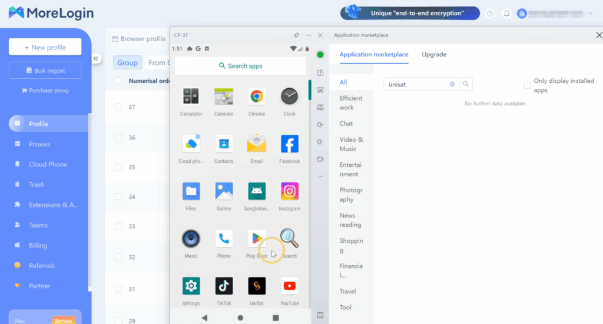603x324 pixels.
Task: Switch to the Upgrade tab
Action: pos(434,55)
